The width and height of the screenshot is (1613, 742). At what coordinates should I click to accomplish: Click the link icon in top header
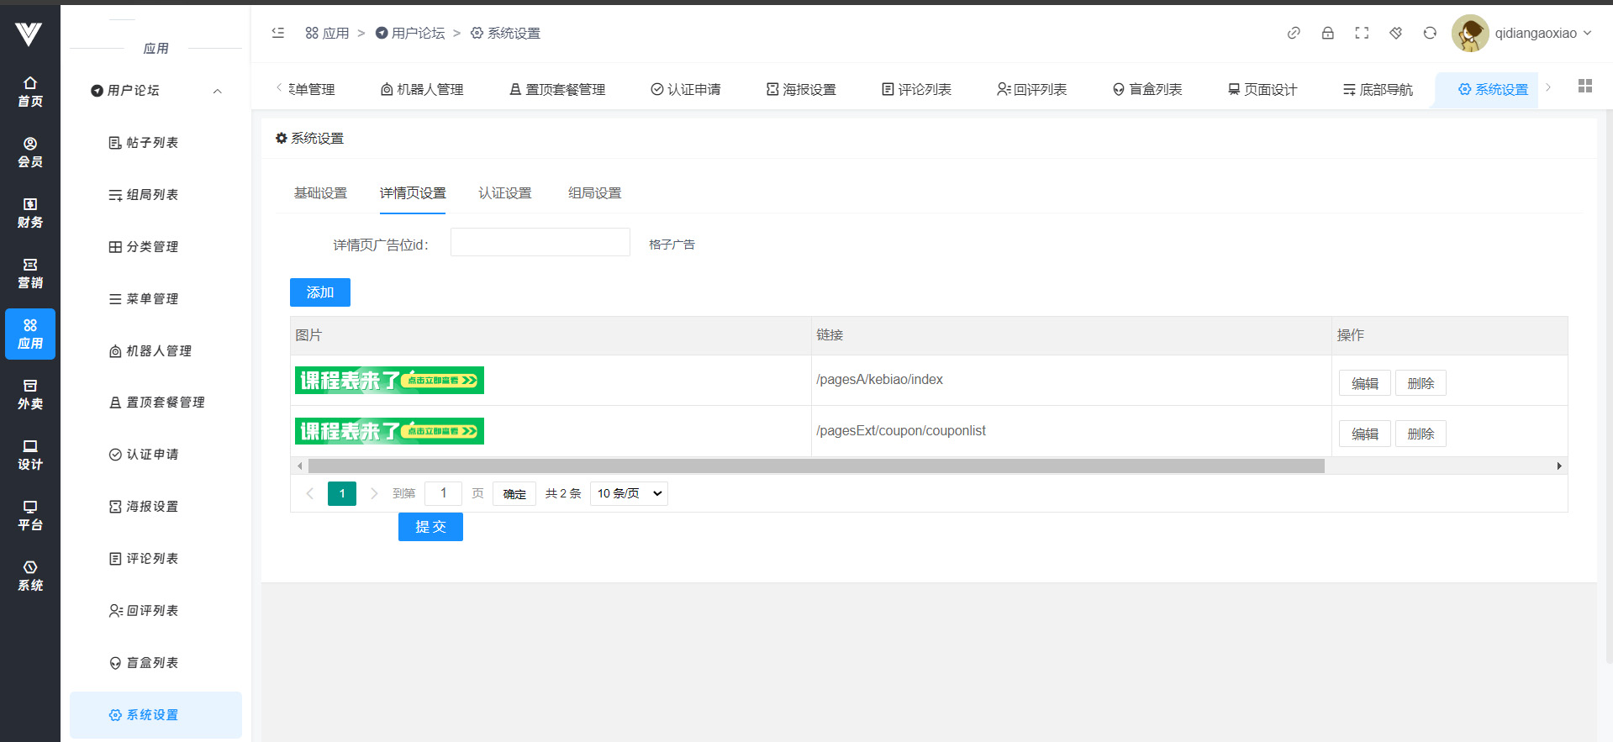coord(1294,33)
